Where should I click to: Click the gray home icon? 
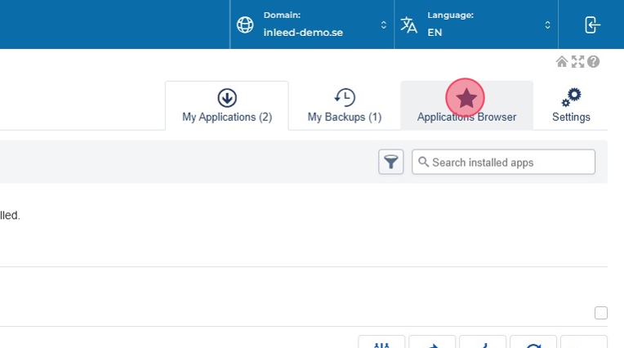(x=562, y=62)
